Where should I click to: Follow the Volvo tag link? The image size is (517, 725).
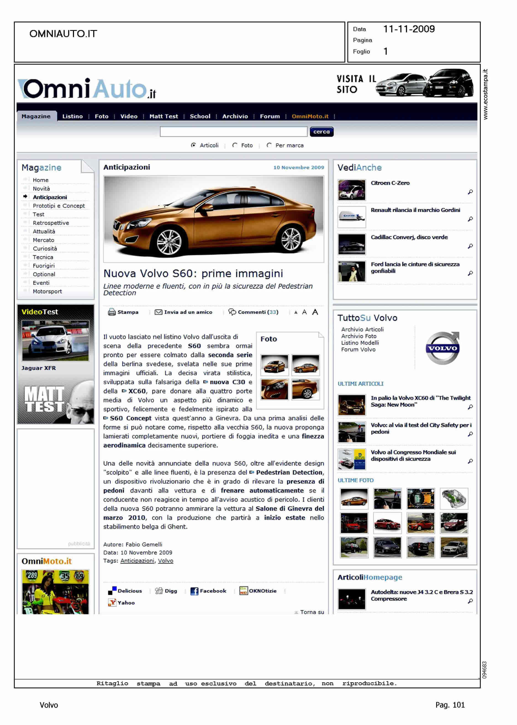point(165,561)
